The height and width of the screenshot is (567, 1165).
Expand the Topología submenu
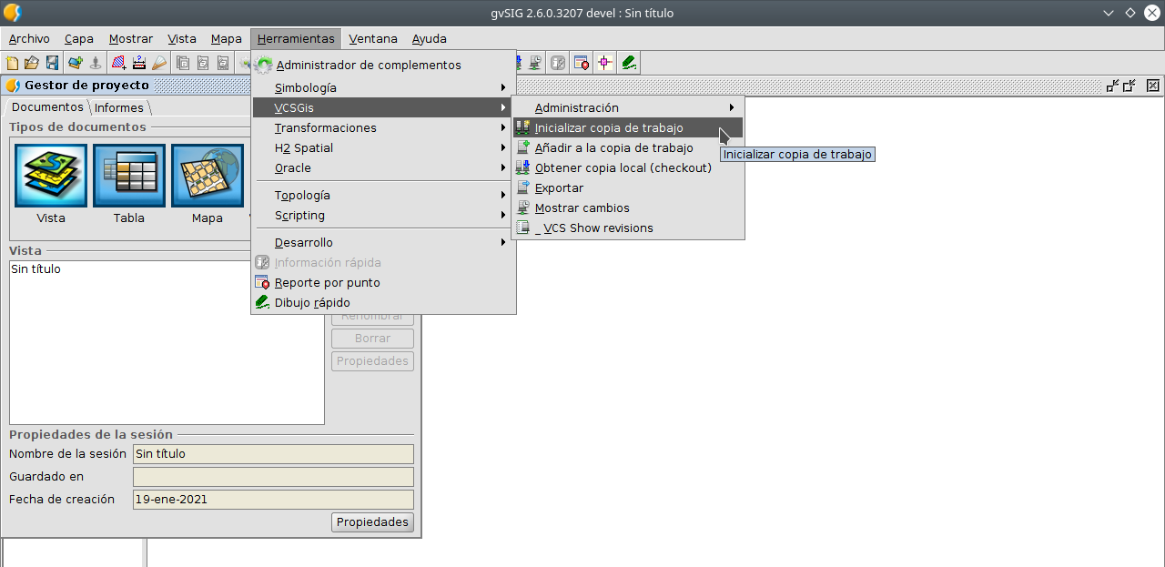[383, 196]
